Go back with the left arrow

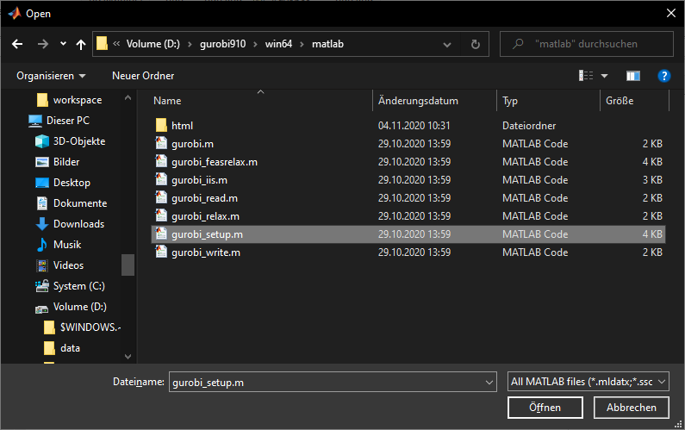tap(17, 44)
